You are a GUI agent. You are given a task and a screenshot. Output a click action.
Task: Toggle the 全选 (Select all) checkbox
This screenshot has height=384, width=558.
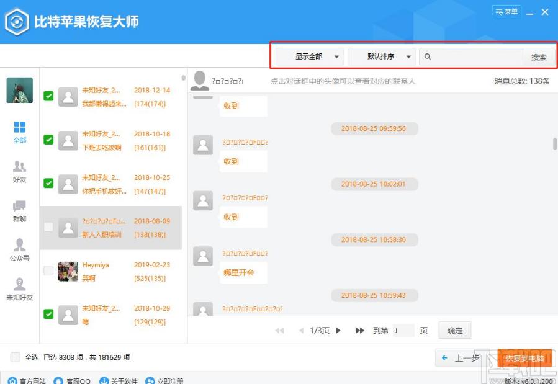tap(16, 357)
